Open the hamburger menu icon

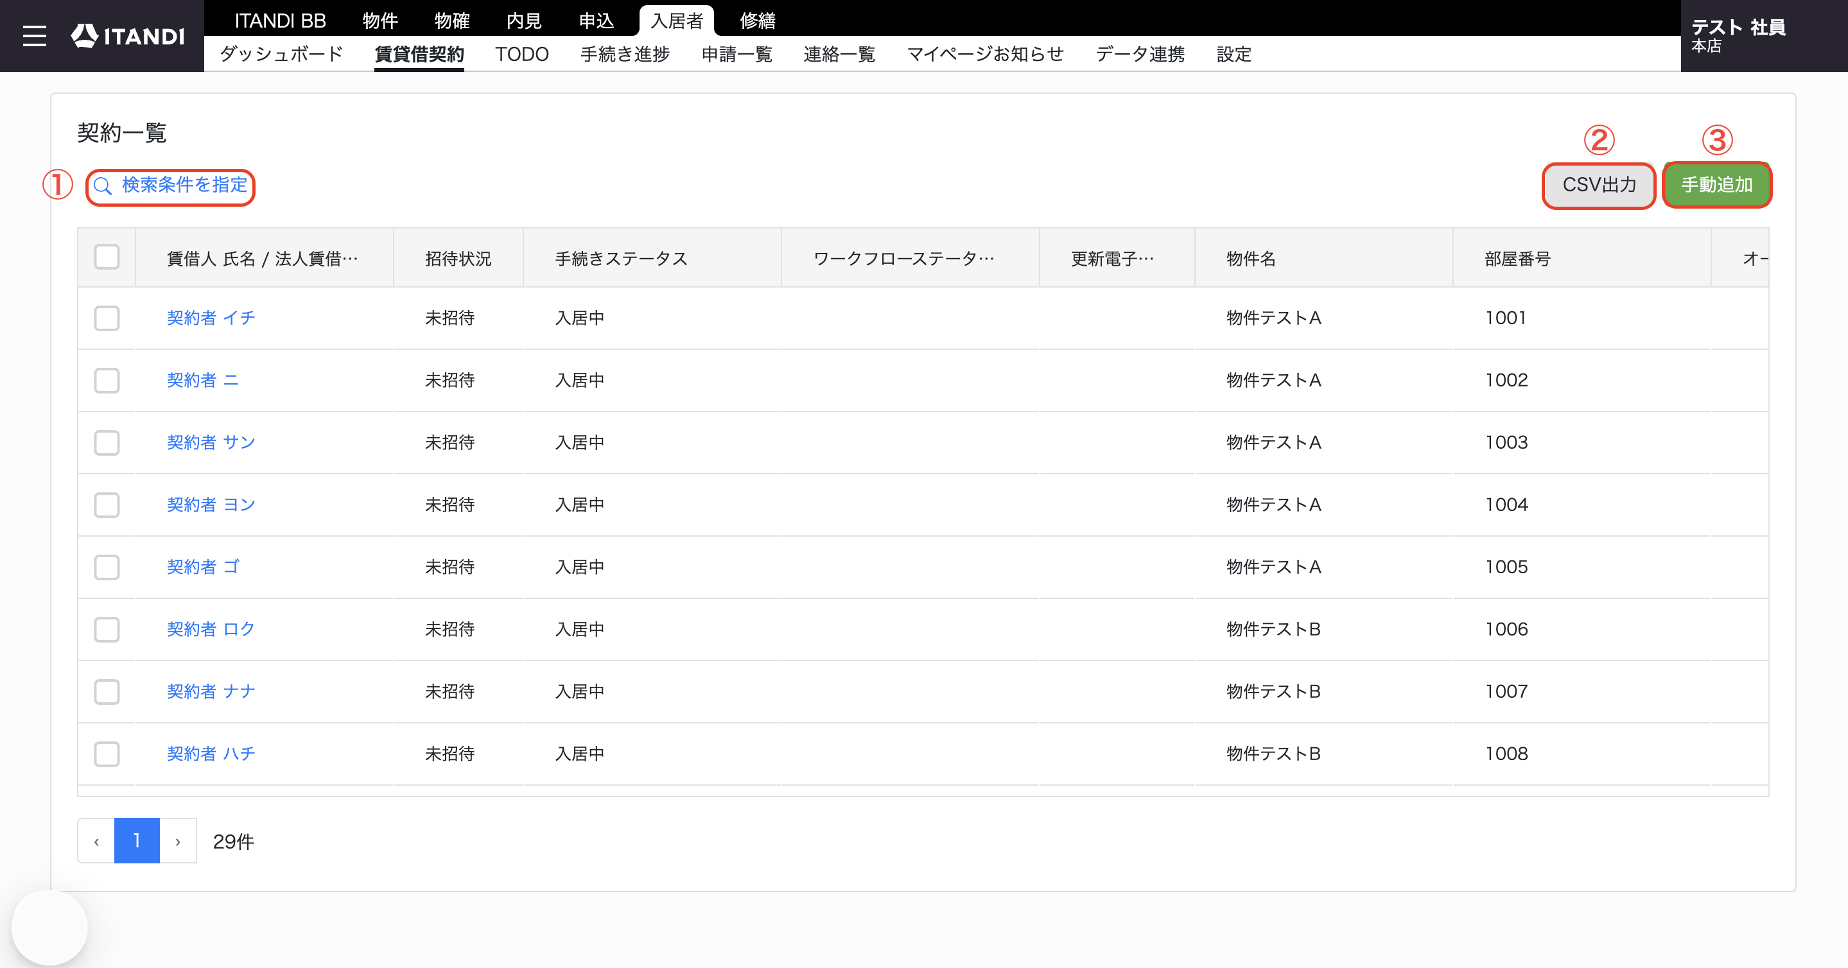[34, 36]
